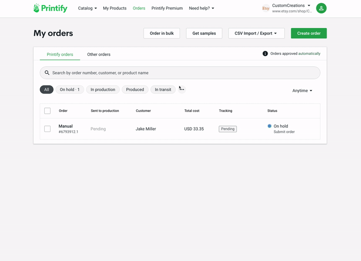
Task: Click the blue On hold status indicator
Action: pos(269,126)
